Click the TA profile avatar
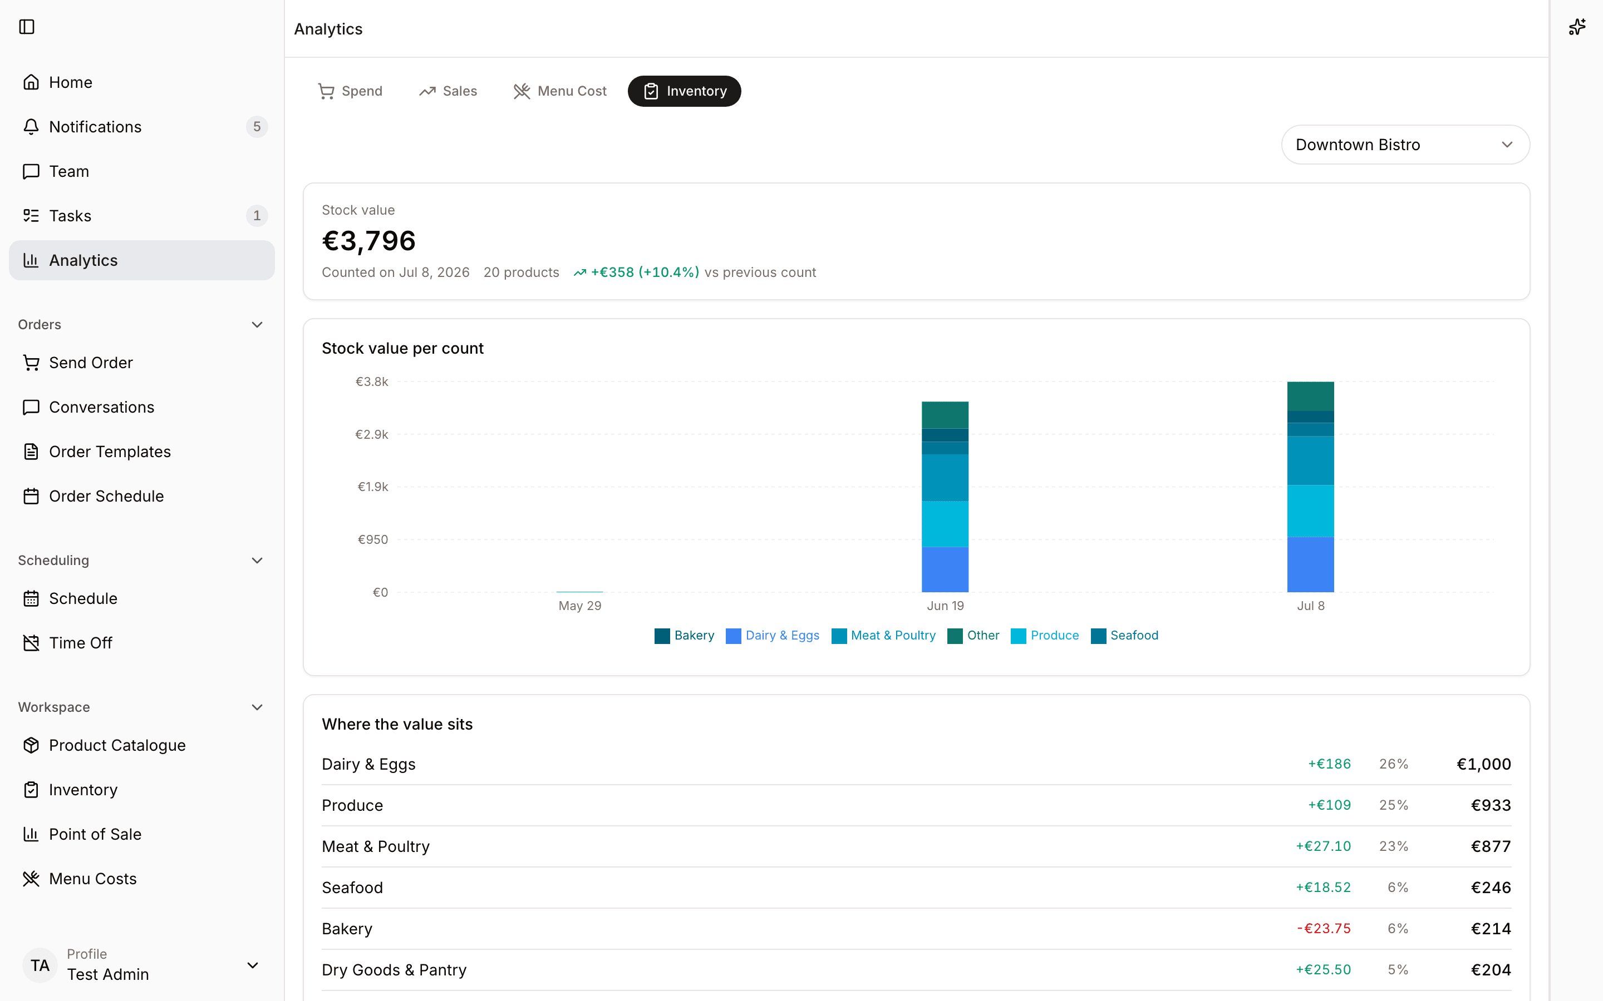The image size is (1603, 1001). pos(40,965)
